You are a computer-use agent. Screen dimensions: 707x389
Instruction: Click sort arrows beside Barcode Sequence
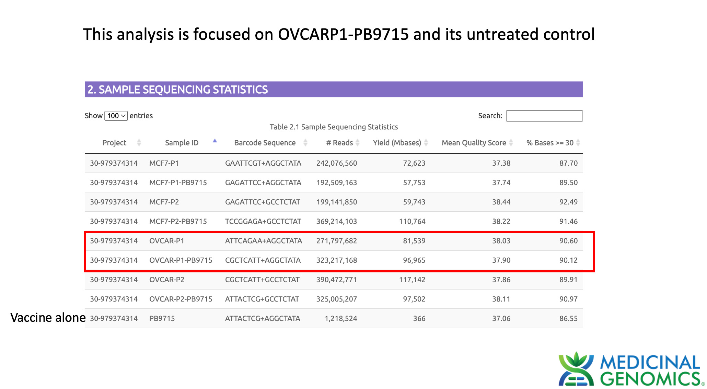pos(305,143)
